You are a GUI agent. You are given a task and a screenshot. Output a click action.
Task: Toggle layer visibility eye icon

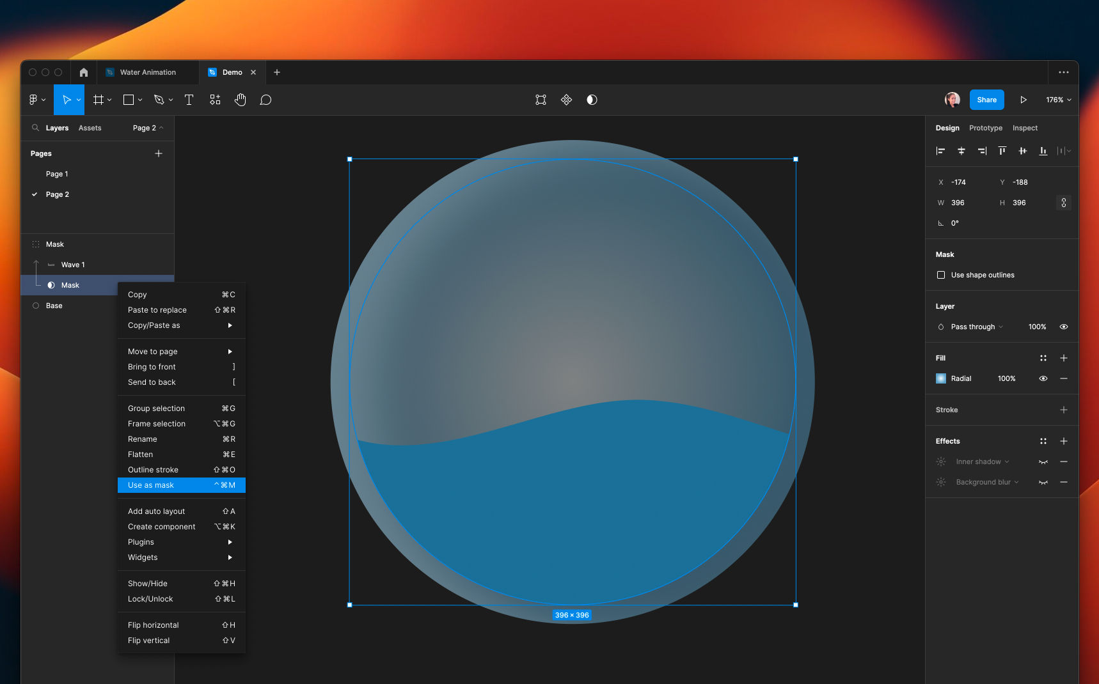[1064, 327]
